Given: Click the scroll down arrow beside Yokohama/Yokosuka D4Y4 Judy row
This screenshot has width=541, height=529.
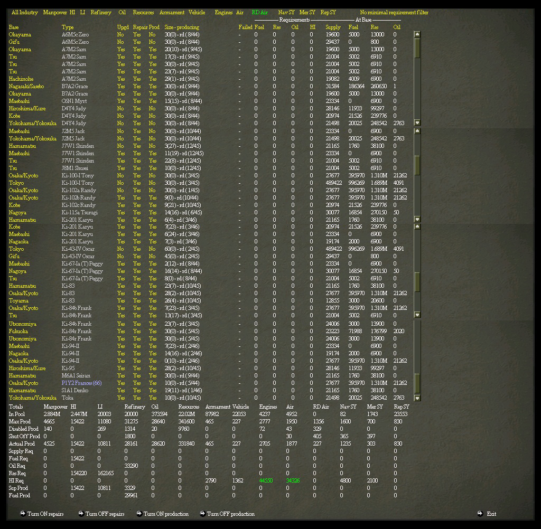Looking at the screenshot, I should [417, 123].
